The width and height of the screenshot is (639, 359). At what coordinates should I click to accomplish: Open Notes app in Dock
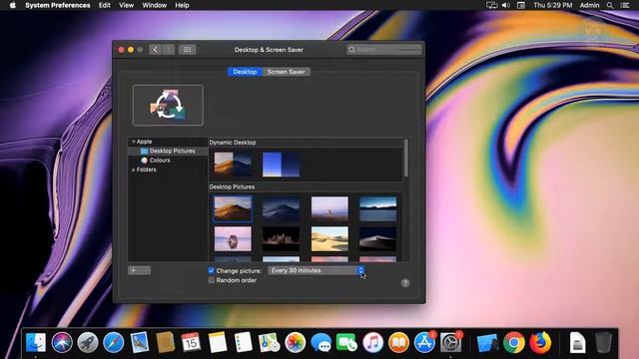[x=218, y=342]
